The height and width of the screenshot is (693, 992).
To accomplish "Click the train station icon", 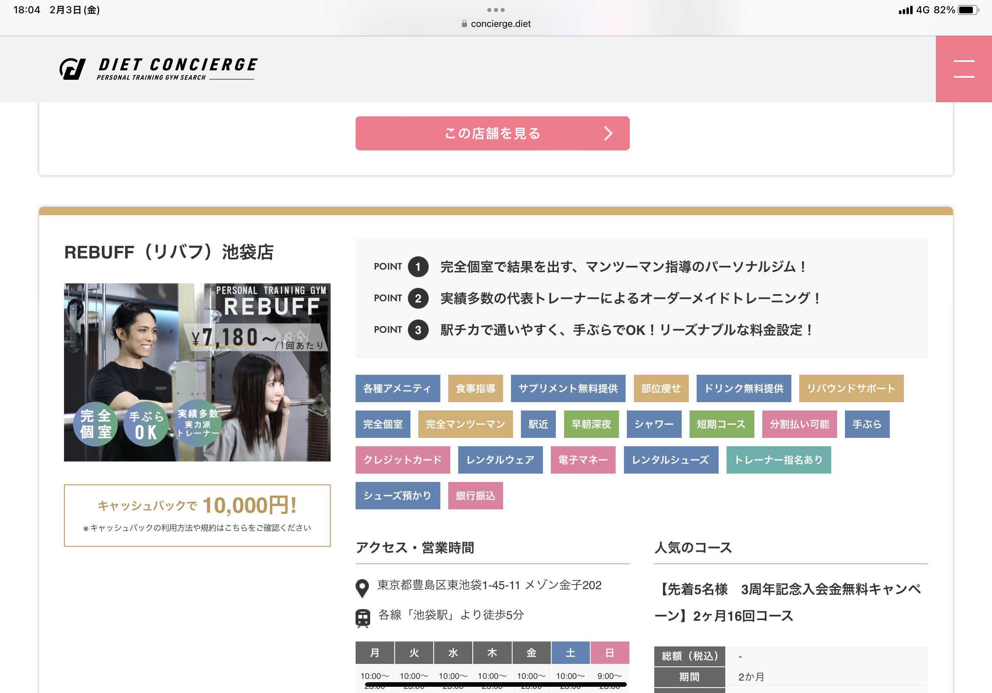I will [363, 618].
